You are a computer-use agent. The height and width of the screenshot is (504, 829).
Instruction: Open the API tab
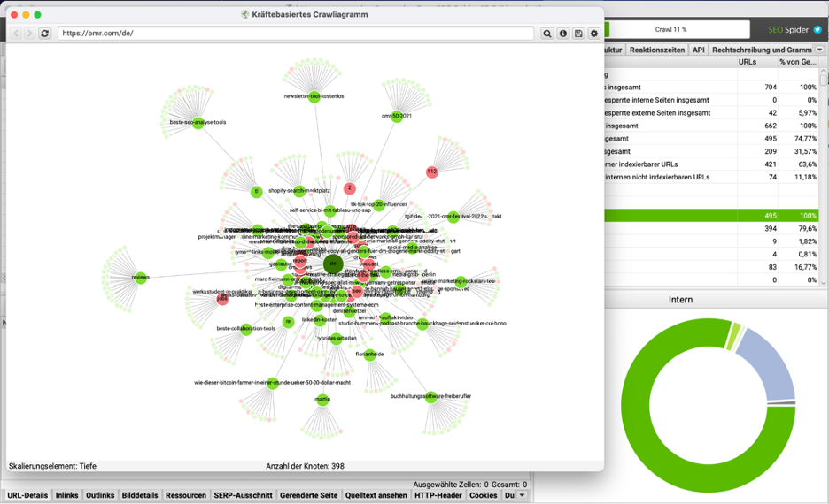pyautogui.click(x=698, y=50)
